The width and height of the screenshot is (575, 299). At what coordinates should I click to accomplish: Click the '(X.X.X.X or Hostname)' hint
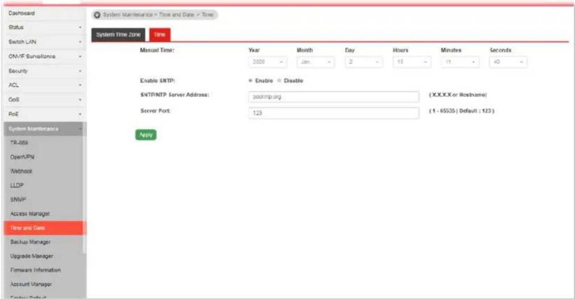point(458,95)
